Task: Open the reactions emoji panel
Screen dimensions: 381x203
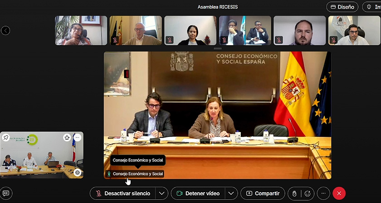Action: click(x=308, y=194)
